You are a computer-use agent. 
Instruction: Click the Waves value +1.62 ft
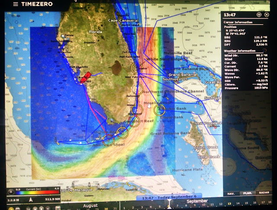coord(261,73)
